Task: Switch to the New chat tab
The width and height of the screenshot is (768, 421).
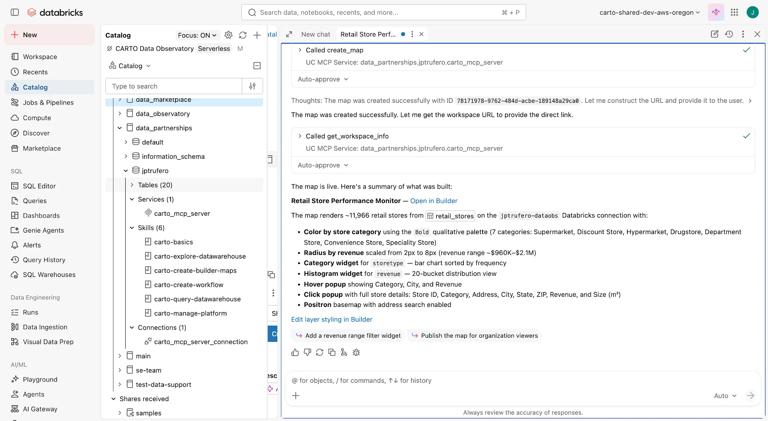Action: (315, 34)
